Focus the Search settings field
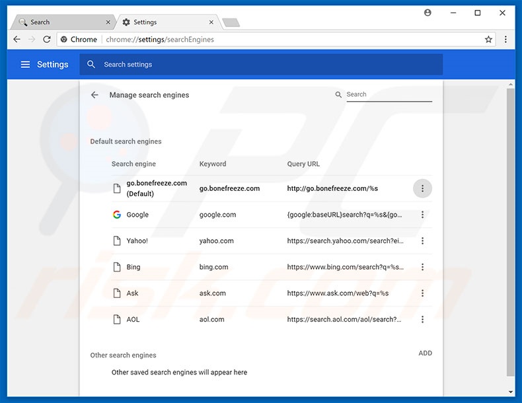The image size is (522, 403). pos(264,65)
